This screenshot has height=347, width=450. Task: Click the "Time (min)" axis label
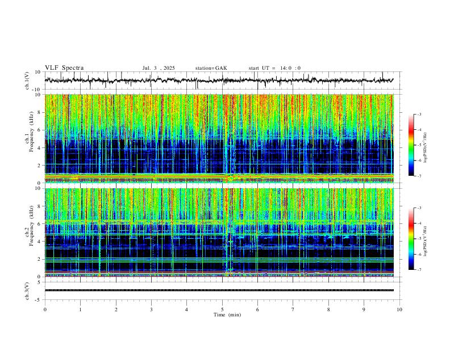coord(227,315)
